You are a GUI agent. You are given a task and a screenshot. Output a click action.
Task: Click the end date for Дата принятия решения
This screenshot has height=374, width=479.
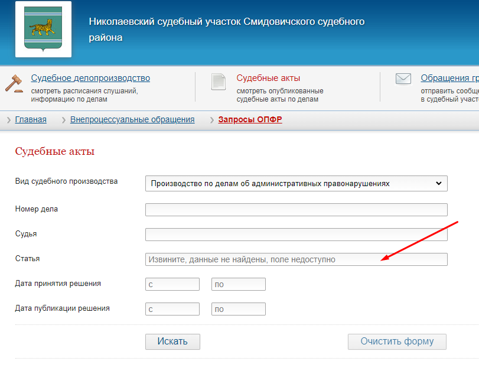[238, 284]
